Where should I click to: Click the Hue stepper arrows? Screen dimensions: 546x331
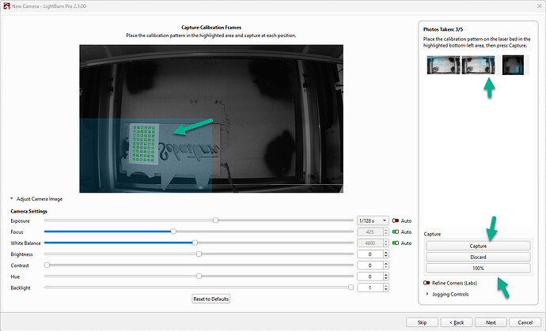coord(386,276)
